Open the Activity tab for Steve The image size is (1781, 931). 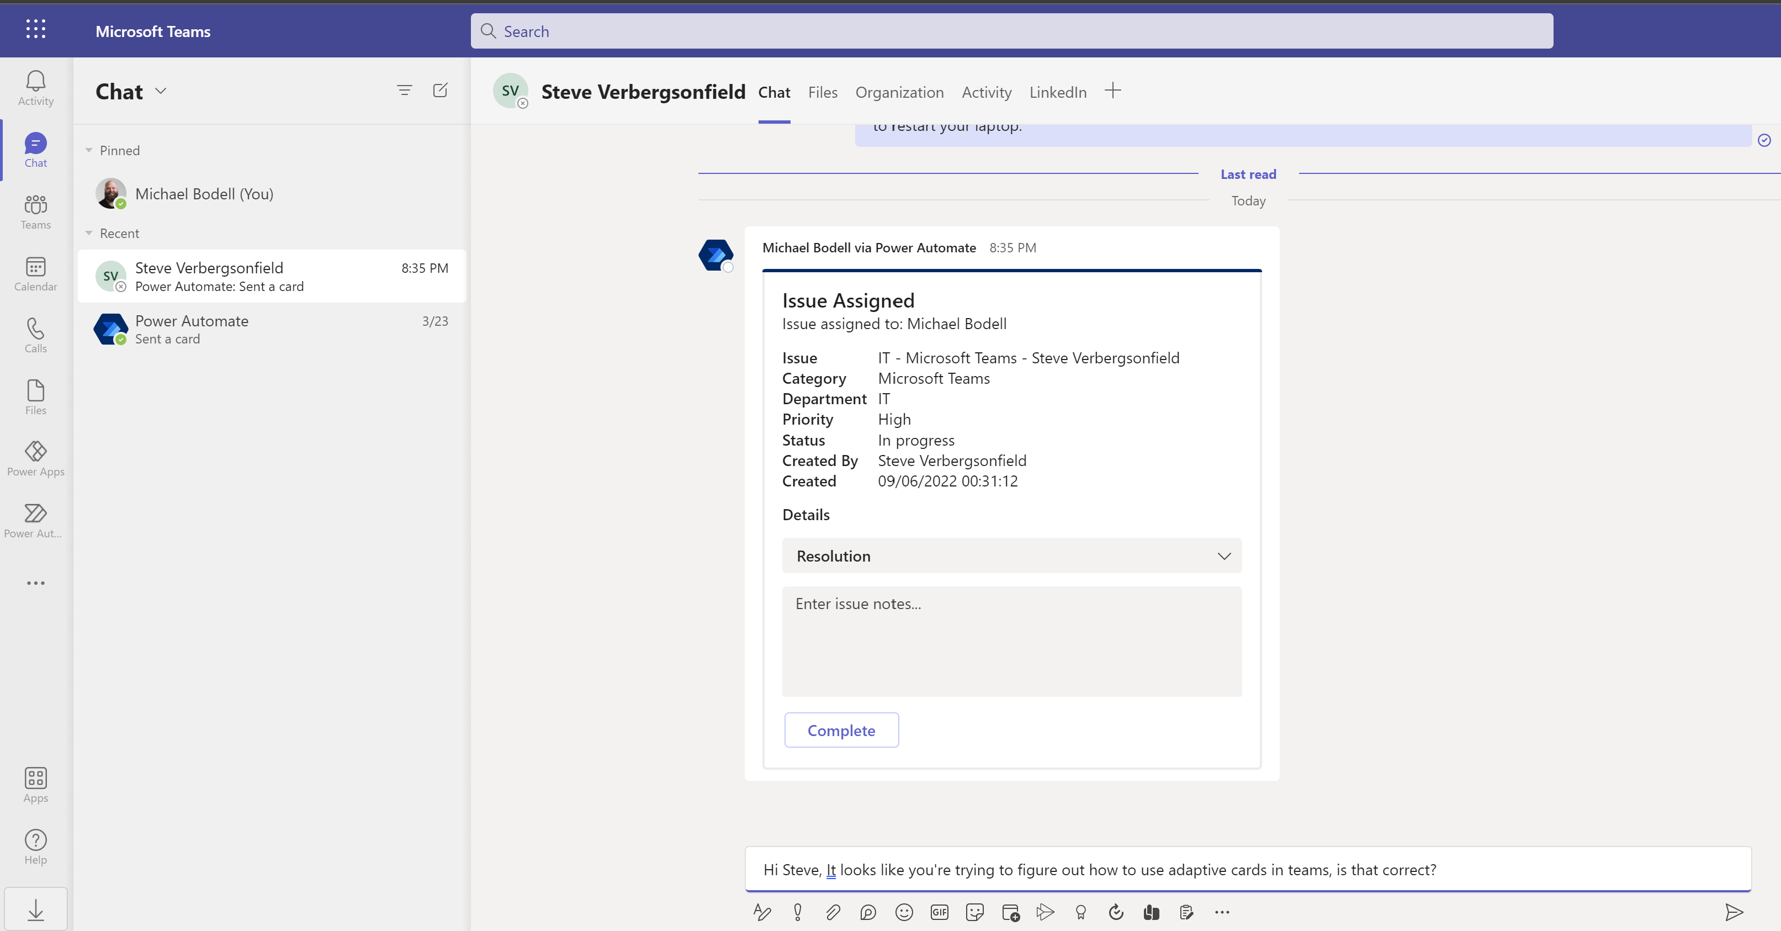point(986,92)
